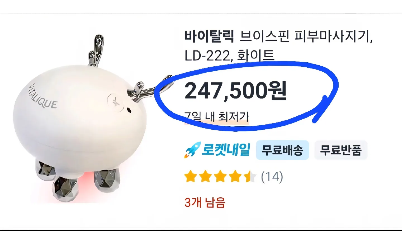
Task: Open the 바이탈릭 brand name link
Action: (x=209, y=36)
